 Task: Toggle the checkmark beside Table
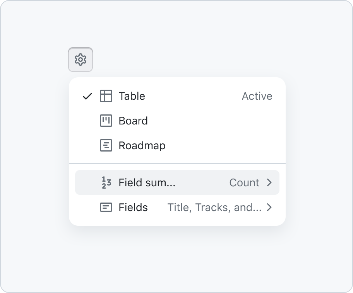click(87, 96)
